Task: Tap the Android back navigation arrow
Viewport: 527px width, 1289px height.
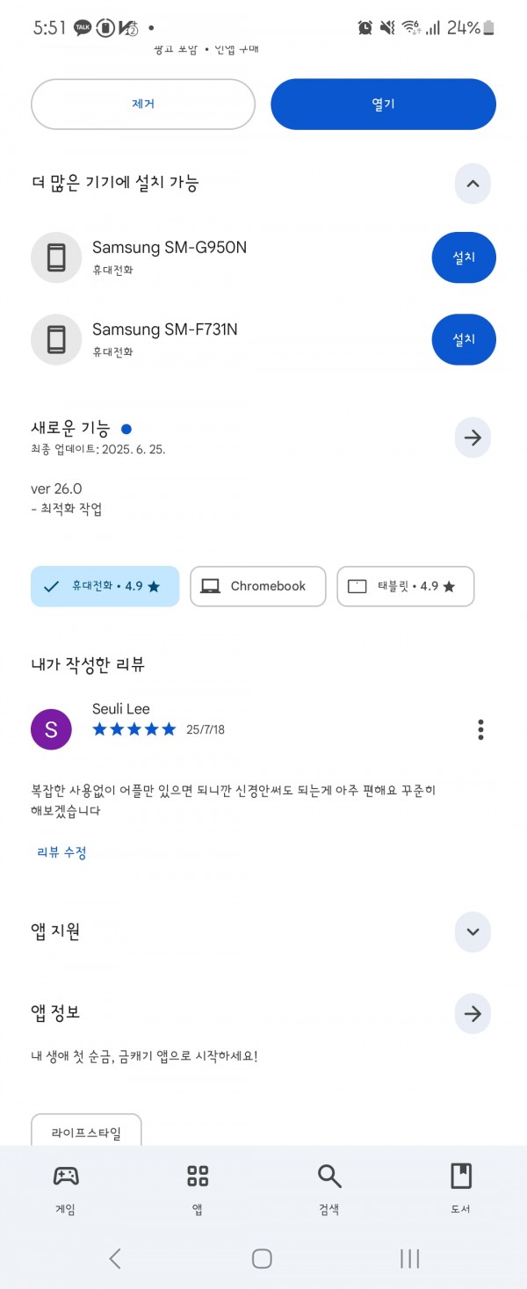Action: (115, 1258)
